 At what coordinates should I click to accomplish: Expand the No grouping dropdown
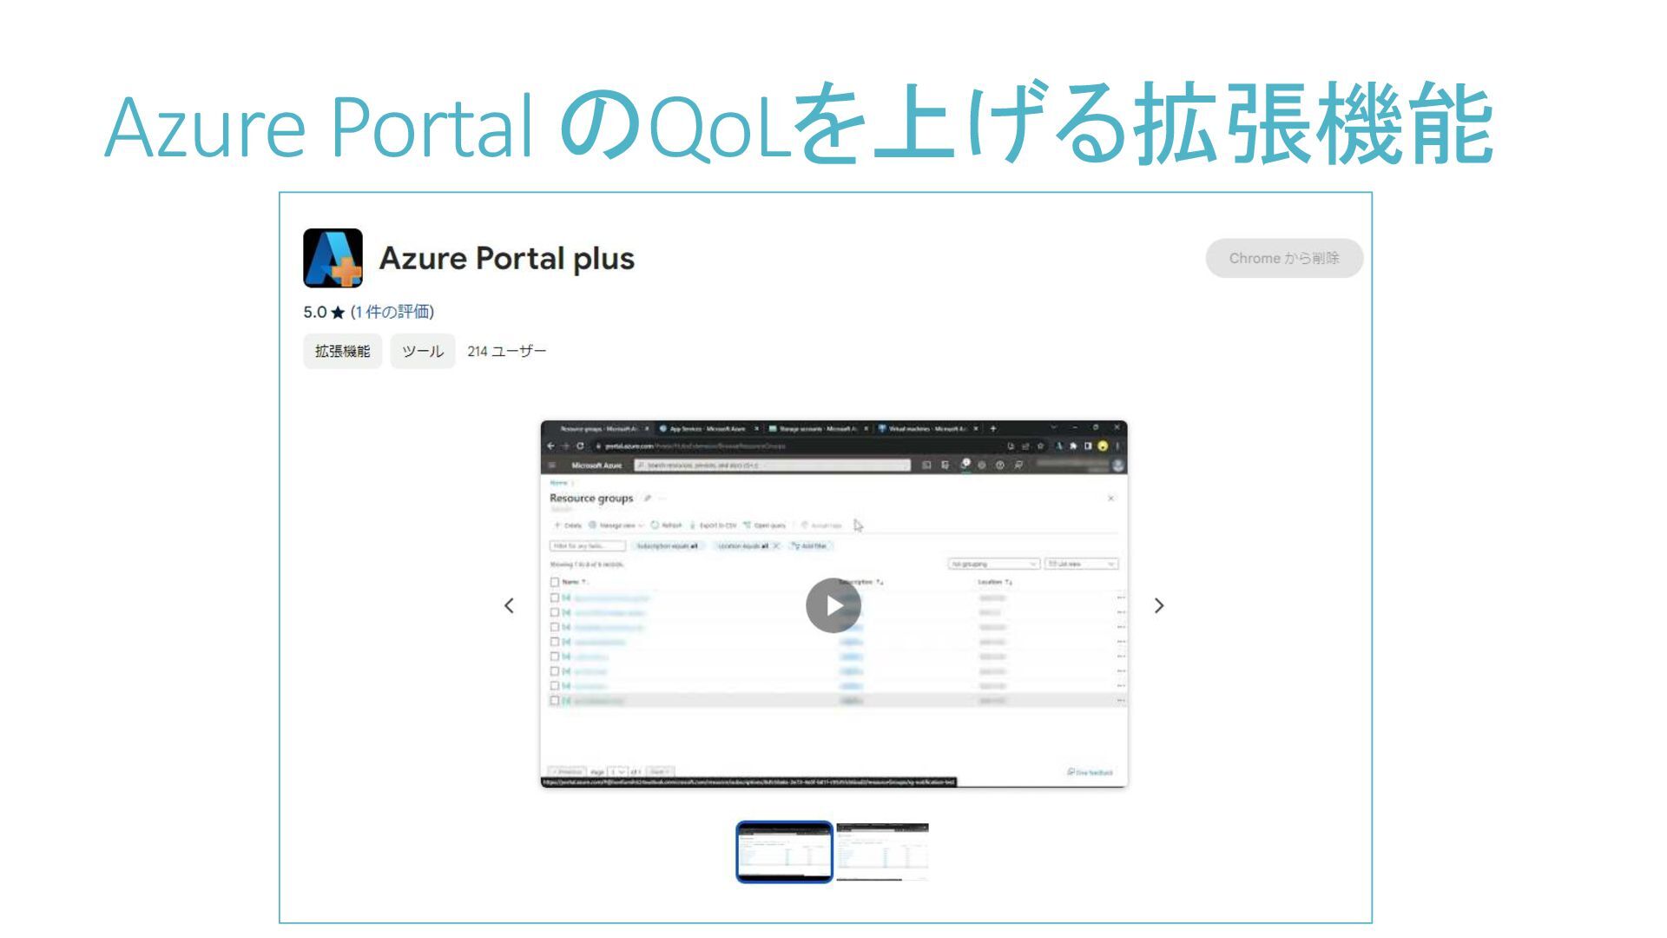tap(993, 564)
